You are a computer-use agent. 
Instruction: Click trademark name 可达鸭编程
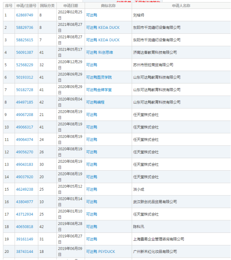point(95,102)
